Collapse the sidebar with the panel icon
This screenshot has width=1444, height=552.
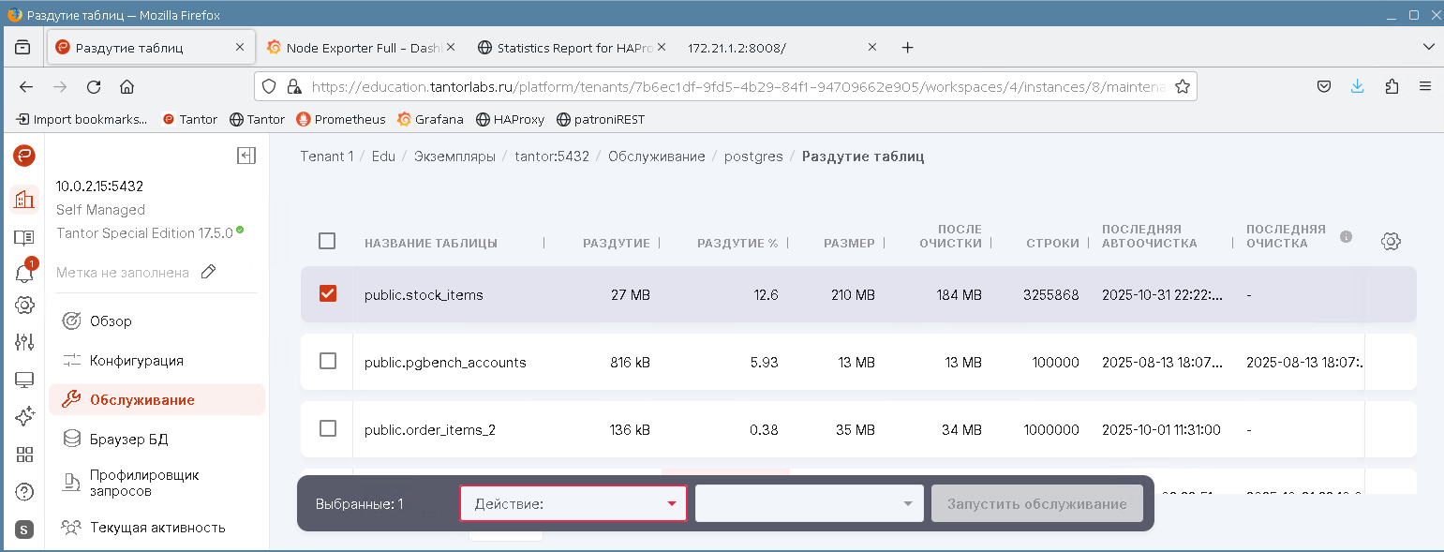tap(246, 156)
